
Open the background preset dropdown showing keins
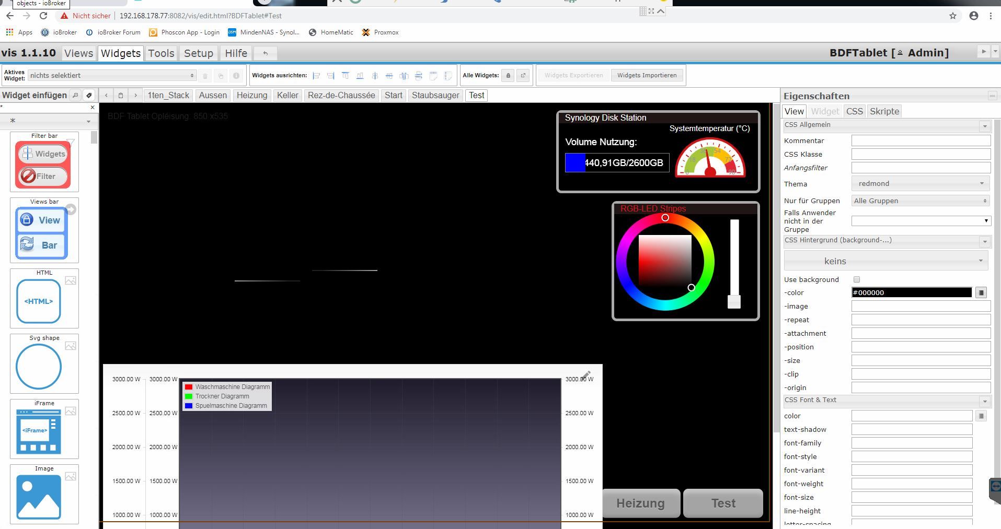click(886, 261)
